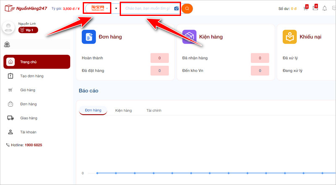Viewport: 336px width, 185px height.
Task: Open Giao hàng in sidebar menu
Action: point(29,118)
